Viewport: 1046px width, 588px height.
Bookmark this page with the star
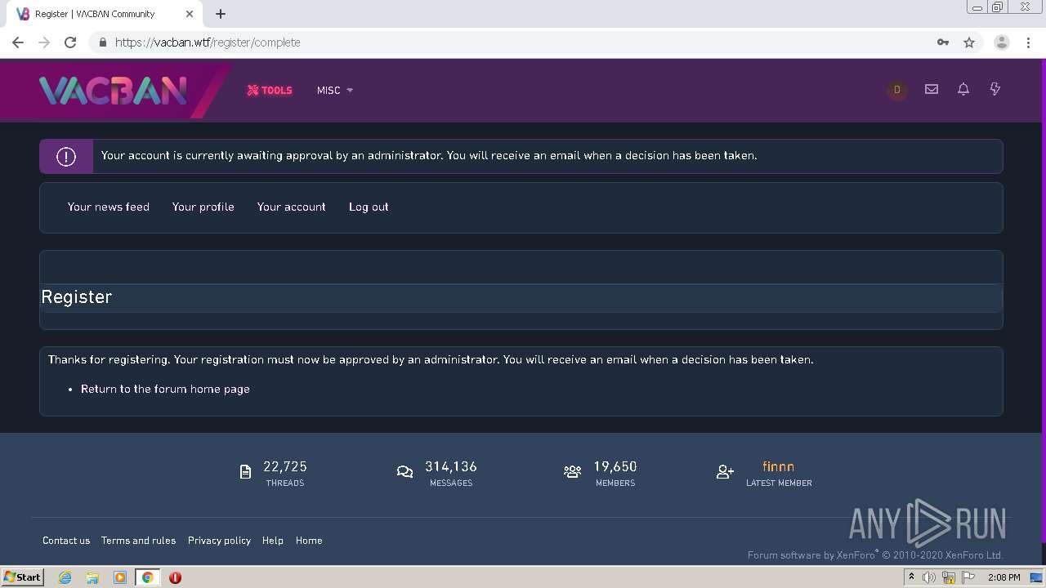[x=969, y=42]
